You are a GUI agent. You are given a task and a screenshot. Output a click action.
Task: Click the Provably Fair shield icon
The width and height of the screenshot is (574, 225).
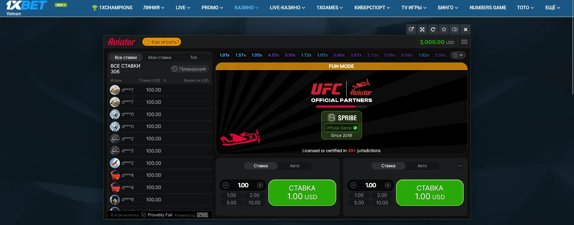coord(144,215)
